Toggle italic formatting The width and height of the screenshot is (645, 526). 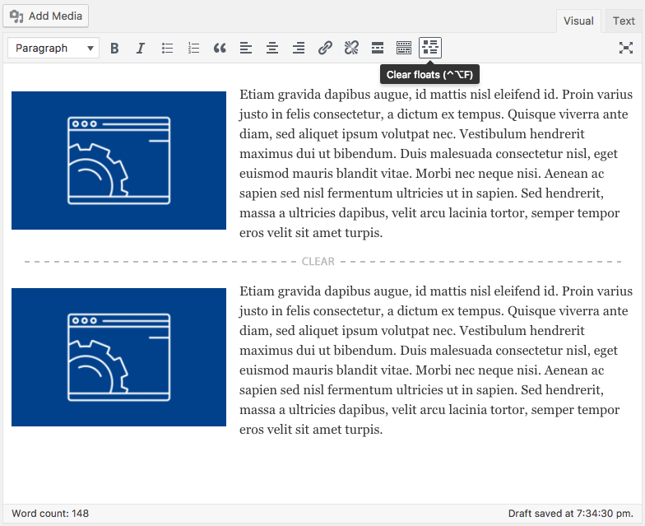tap(141, 48)
